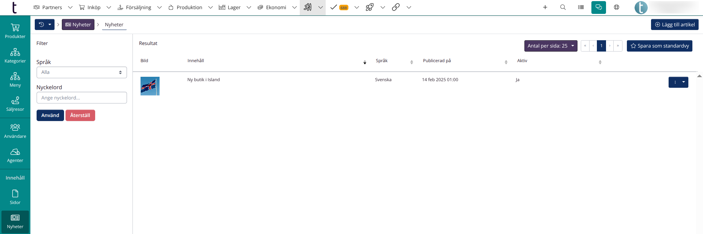Click the Nyckelord input field
703x234 pixels.
point(82,98)
